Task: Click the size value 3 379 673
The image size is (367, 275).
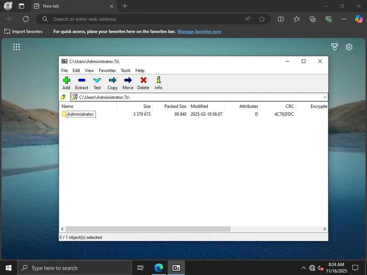Action: pyautogui.click(x=142, y=114)
